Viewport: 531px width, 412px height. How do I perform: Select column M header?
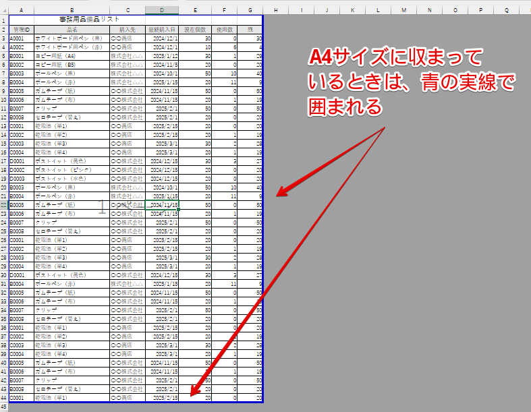[x=403, y=11]
